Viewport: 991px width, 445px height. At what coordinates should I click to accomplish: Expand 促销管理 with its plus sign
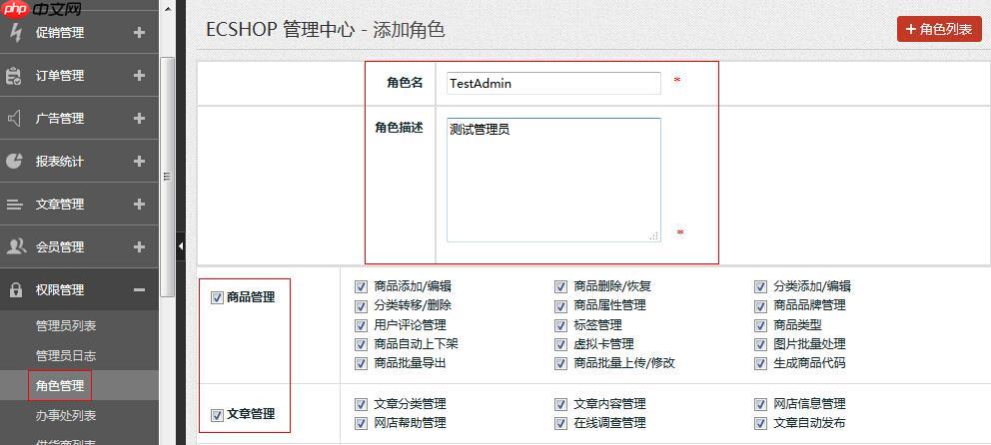[x=140, y=32]
